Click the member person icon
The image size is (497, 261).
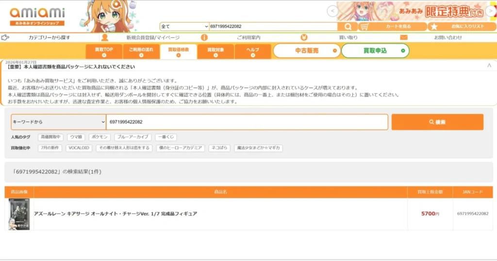(105, 37)
